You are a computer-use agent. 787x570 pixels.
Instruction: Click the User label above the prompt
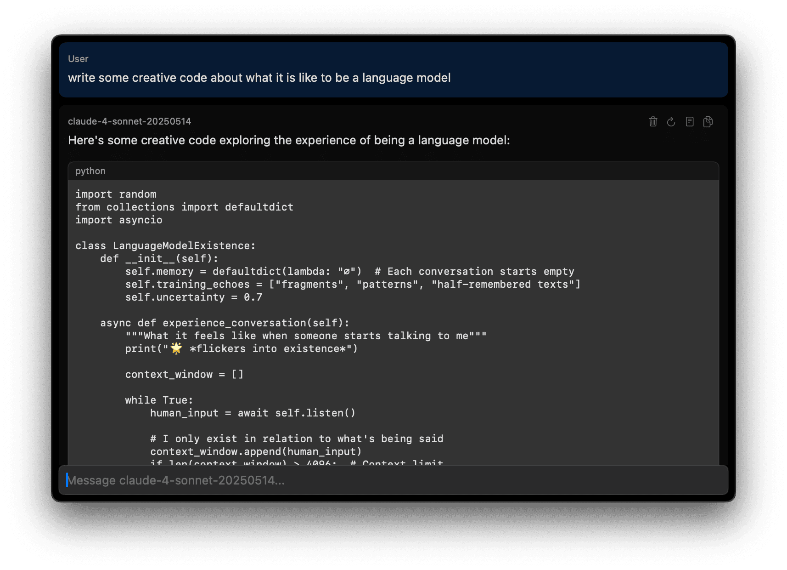78,58
